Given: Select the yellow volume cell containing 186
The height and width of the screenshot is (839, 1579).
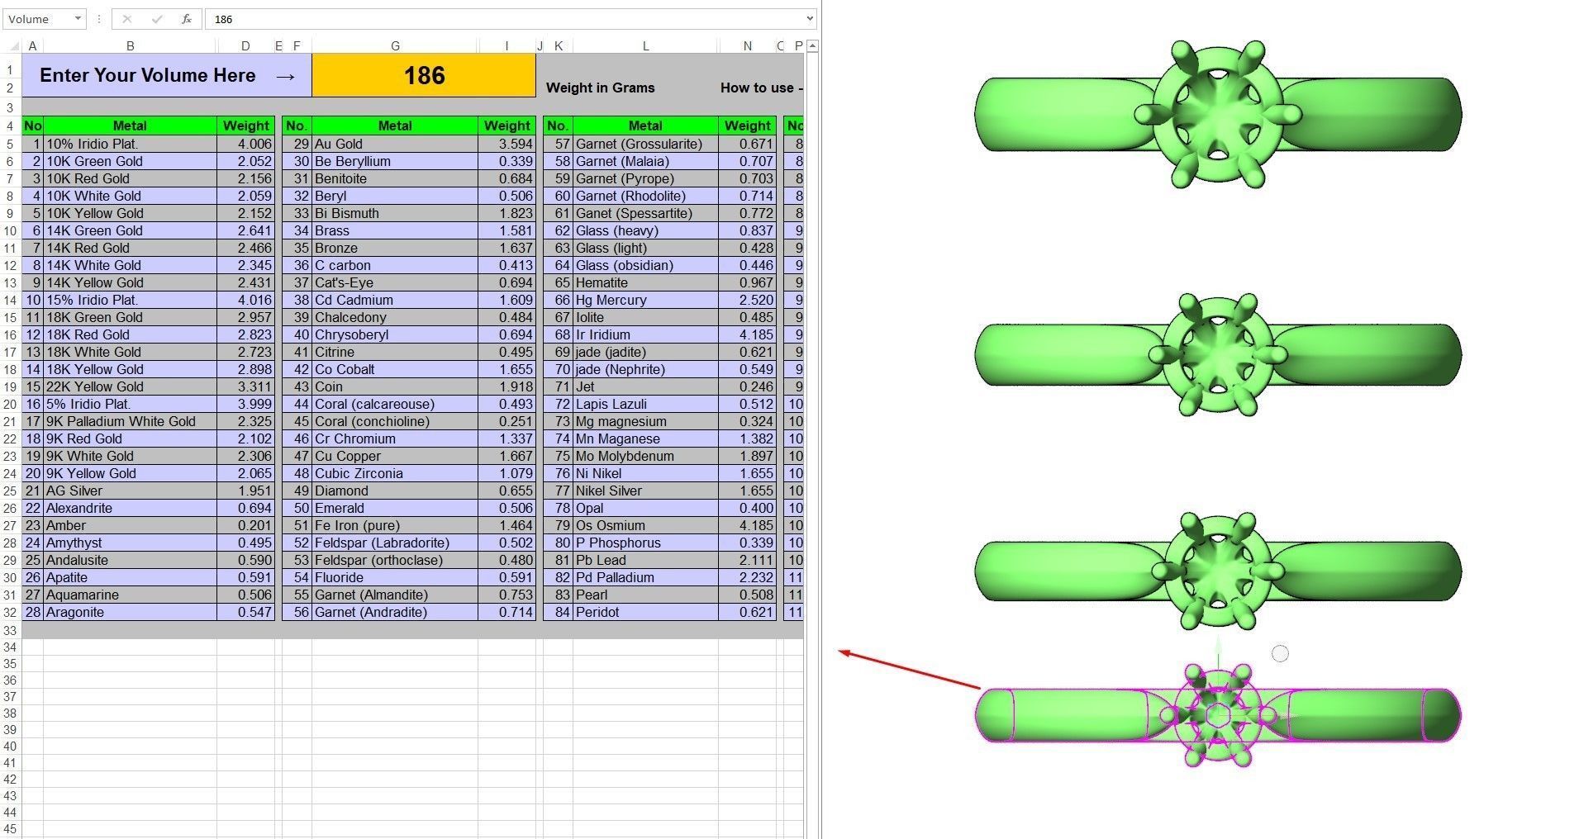Looking at the screenshot, I should (424, 76).
